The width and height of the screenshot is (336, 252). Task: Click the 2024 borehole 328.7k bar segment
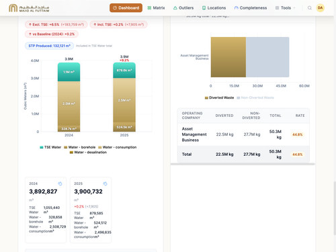pos(69,129)
